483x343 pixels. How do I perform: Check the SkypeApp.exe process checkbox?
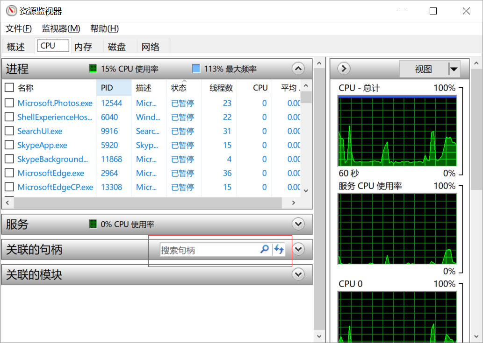point(9,145)
